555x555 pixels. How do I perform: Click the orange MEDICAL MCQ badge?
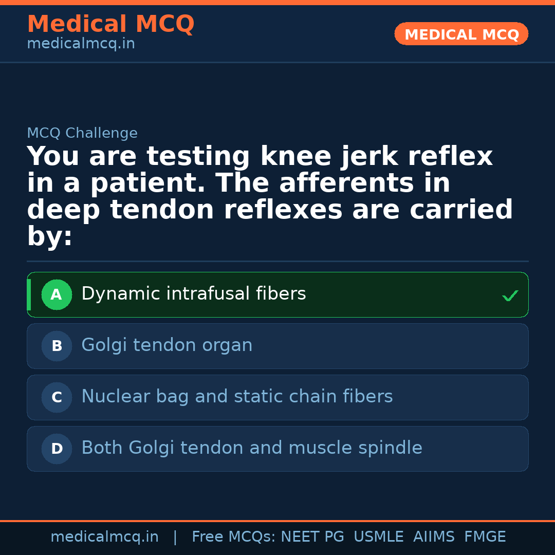pyautogui.click(x=461, y=34)
